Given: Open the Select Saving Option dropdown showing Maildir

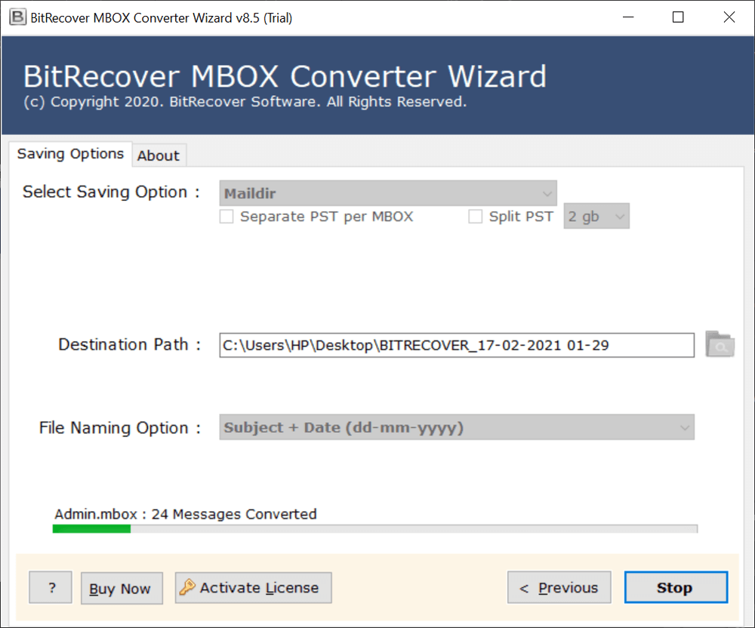Looking at the screenshot, I should (388, 193).
